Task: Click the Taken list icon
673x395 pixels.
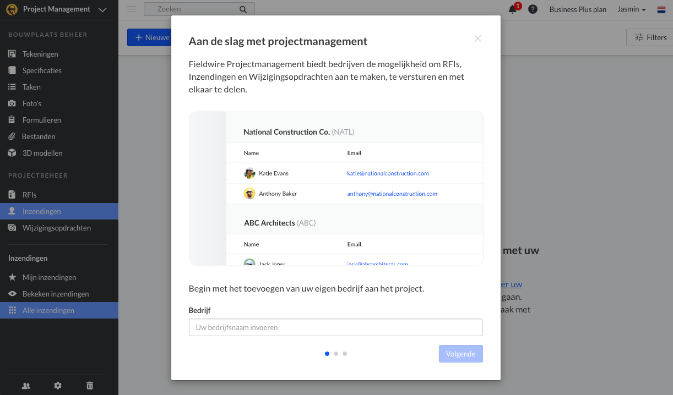Action: [12, 87]
